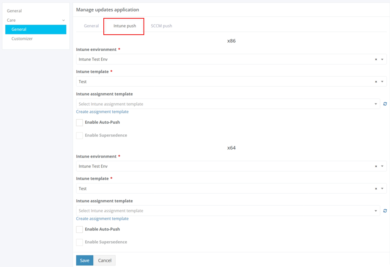Click the Manage updates application heading

coord(108,10)
